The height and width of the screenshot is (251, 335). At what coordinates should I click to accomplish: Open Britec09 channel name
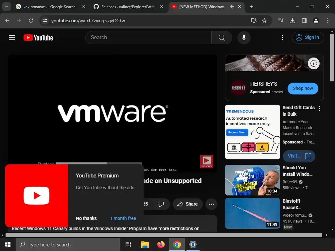tap(290, 182)
